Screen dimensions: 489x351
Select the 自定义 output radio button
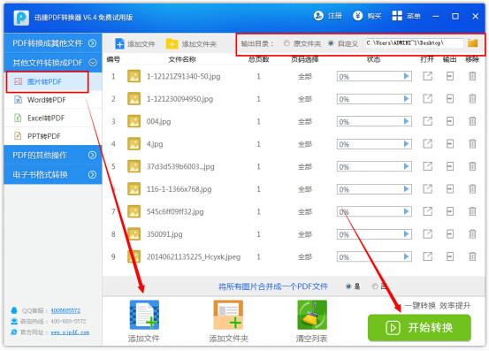[332, 43]
